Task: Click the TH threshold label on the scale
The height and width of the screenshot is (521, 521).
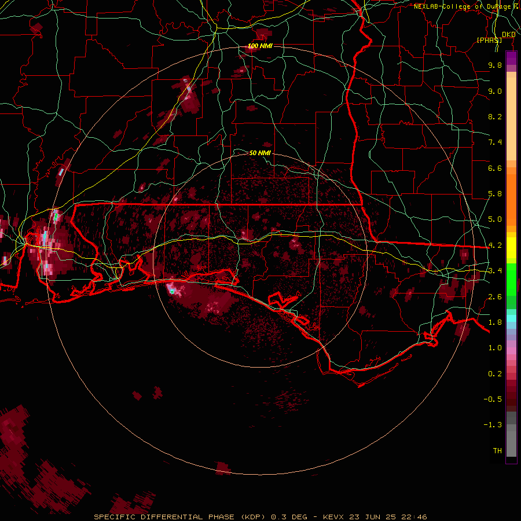Action: (497, 451)
